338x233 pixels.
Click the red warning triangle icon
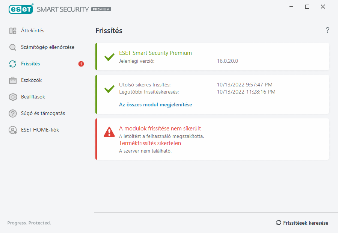(x=109, y=132)
